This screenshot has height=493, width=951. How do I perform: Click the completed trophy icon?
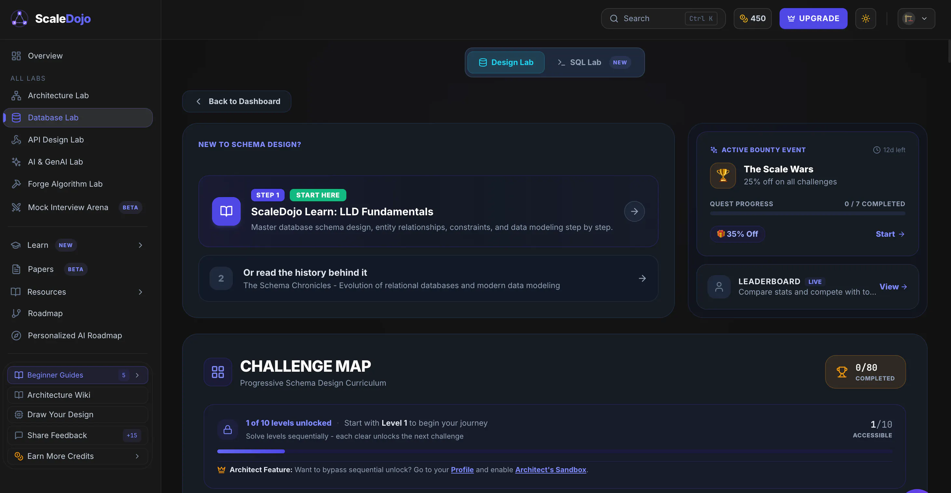(842, 372)
